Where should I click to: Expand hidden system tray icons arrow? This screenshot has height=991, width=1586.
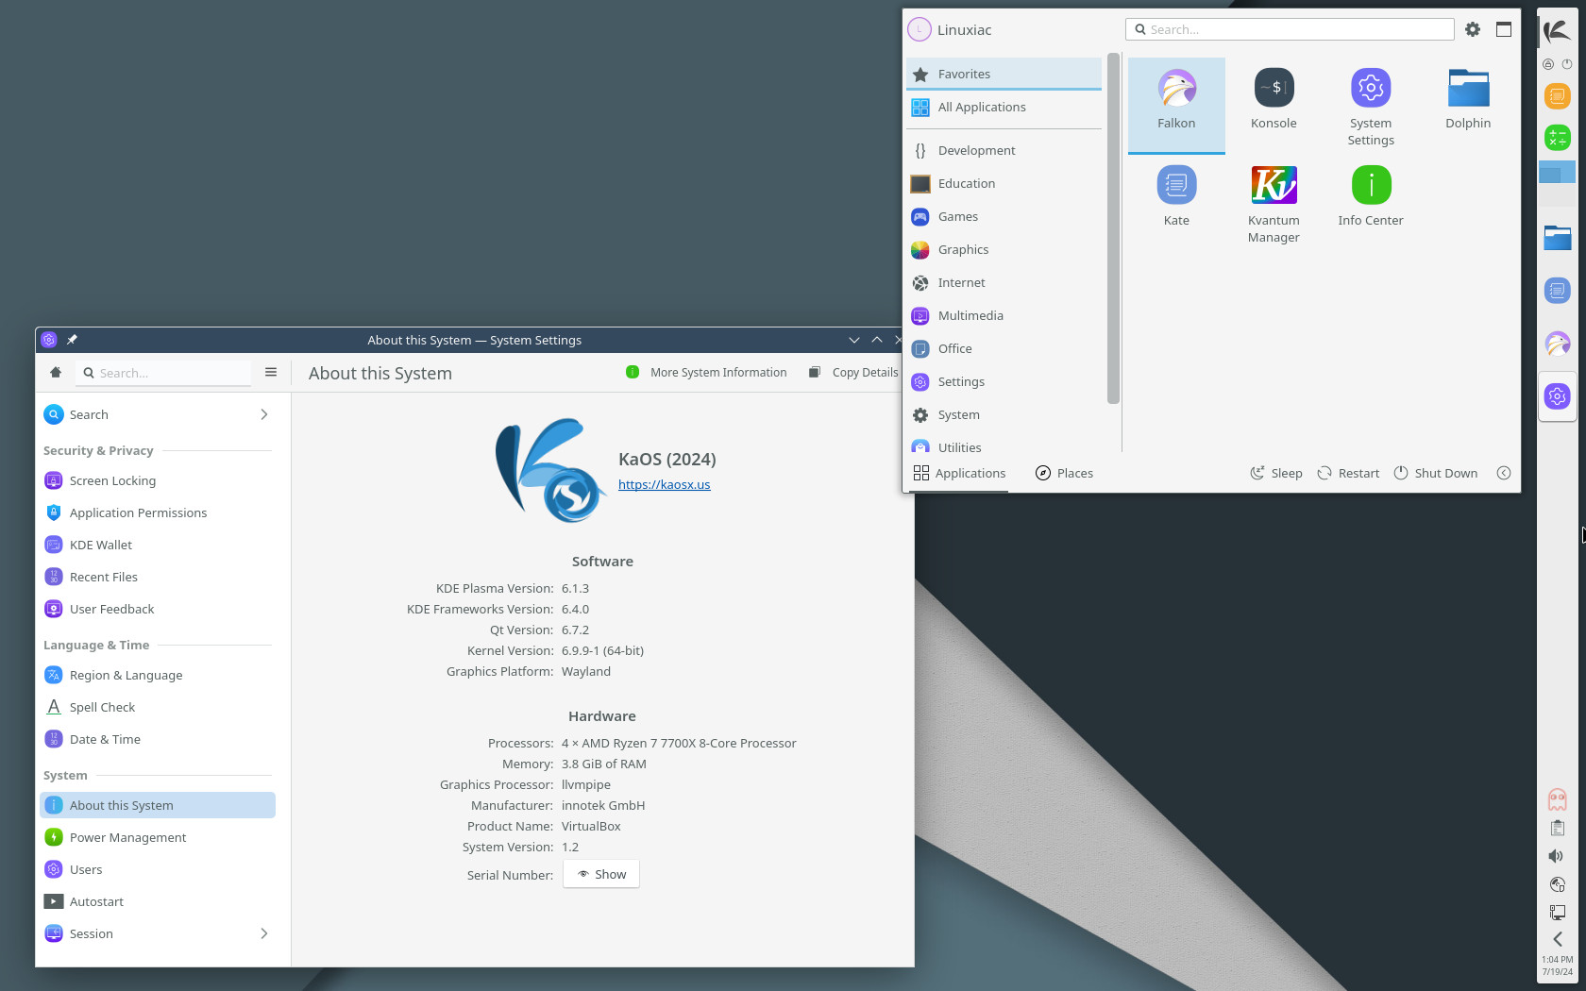click(1558, 939)
